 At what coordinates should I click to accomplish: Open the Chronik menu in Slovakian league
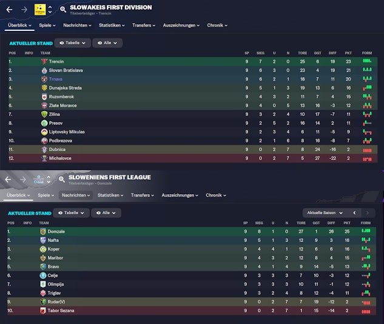[217, 25]
